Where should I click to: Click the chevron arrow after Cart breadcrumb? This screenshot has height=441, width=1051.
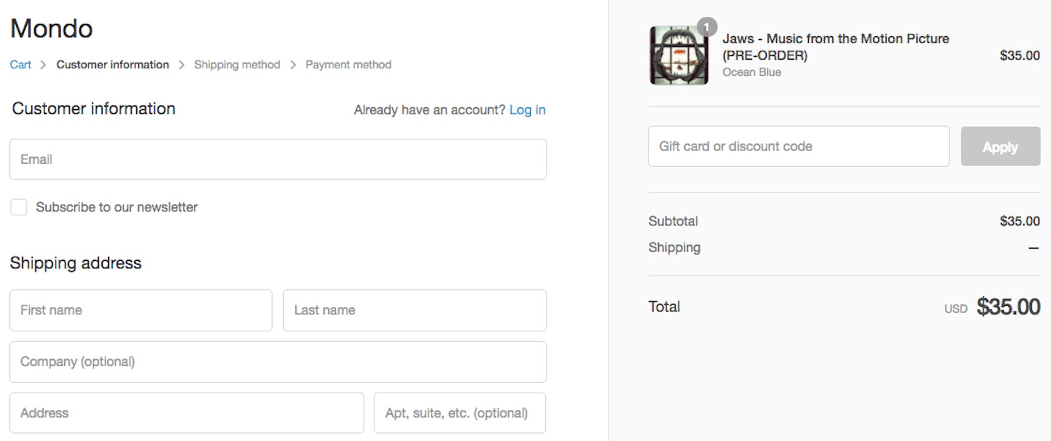pos(43,65)
